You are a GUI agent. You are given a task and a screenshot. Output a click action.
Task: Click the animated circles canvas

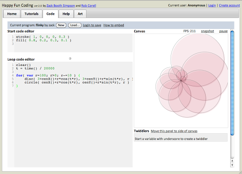(181, 81)
